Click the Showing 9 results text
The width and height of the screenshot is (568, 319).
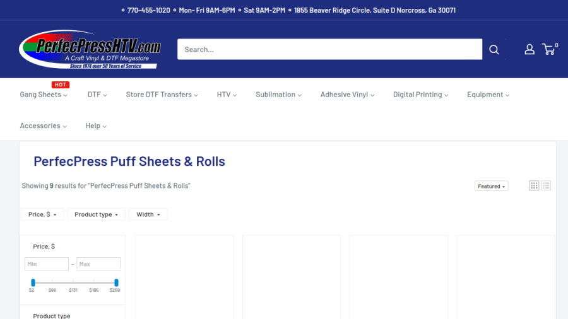click(106, 185)
